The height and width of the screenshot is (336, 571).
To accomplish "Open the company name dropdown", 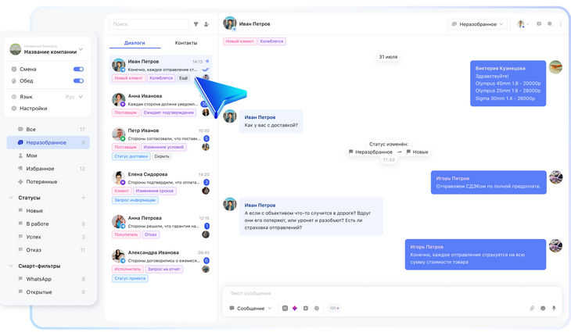I will [x=81, y=49].
